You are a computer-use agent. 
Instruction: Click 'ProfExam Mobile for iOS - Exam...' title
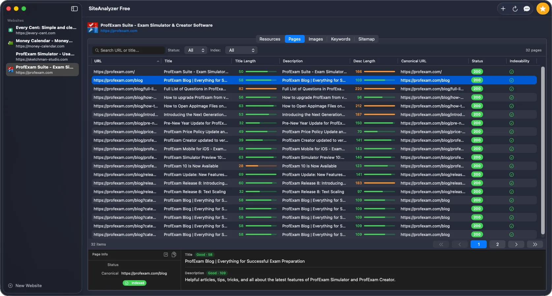point(195,149)
